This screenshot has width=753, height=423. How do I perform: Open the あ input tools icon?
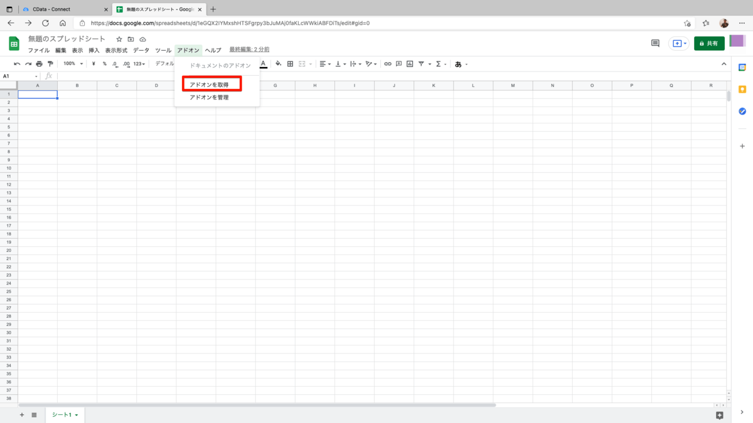(458, 64)
